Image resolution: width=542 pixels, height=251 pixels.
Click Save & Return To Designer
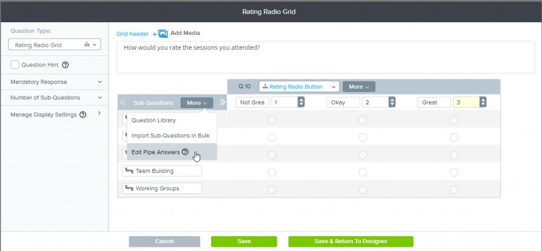pyautogui.click(x=350, y=241)
